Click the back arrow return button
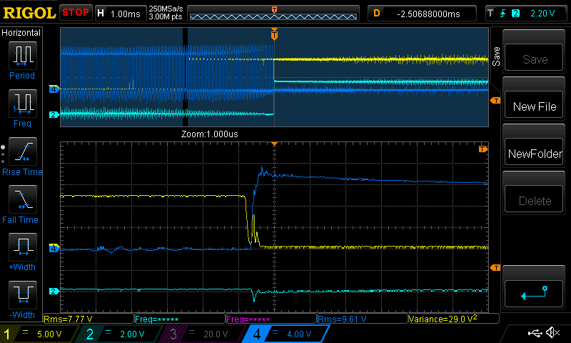This screenshot has width=571, height=343. point(535,292)
